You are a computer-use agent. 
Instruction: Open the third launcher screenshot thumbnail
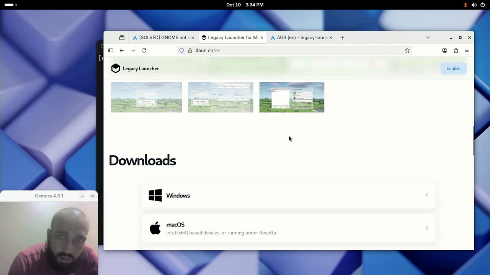tap(292, 97)
